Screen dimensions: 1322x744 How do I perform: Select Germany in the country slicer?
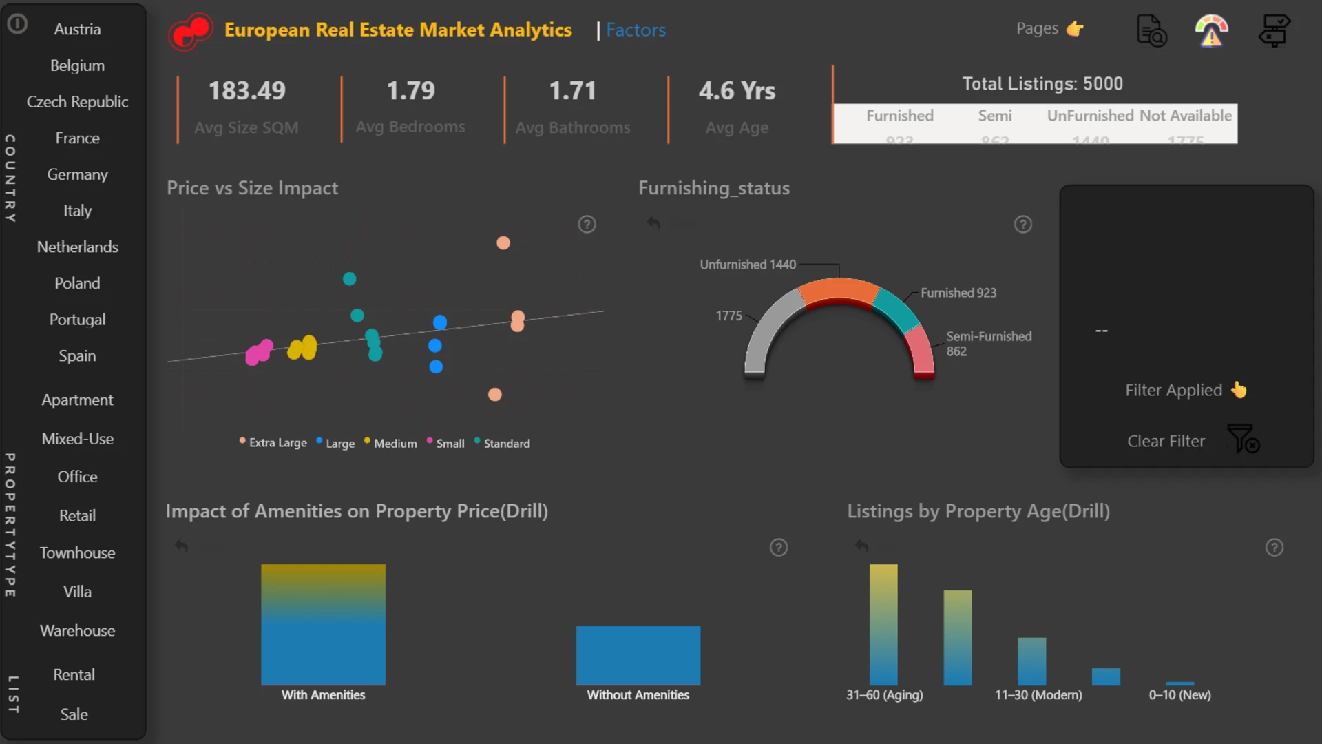click(77, 174)
